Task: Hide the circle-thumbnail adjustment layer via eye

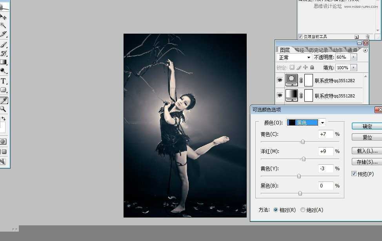Action: point(280,80)
